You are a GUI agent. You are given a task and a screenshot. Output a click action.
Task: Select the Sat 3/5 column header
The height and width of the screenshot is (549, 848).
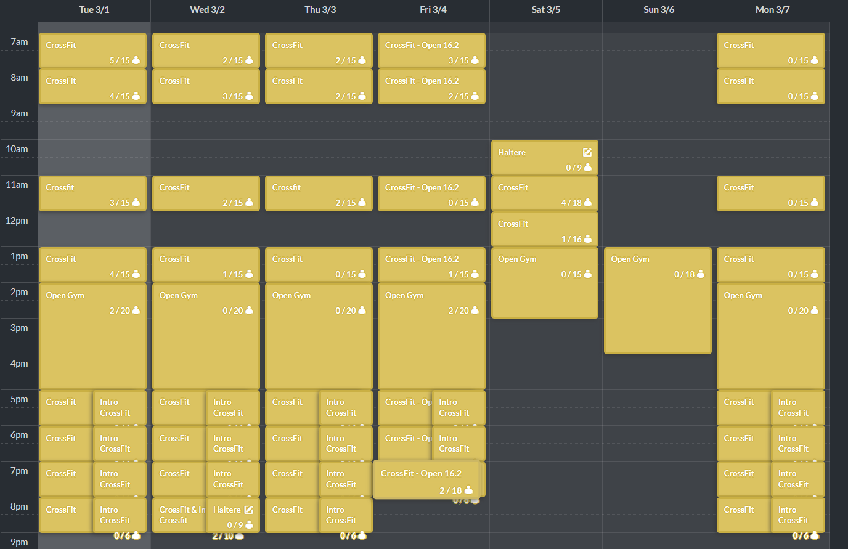[x=545, y=10]
